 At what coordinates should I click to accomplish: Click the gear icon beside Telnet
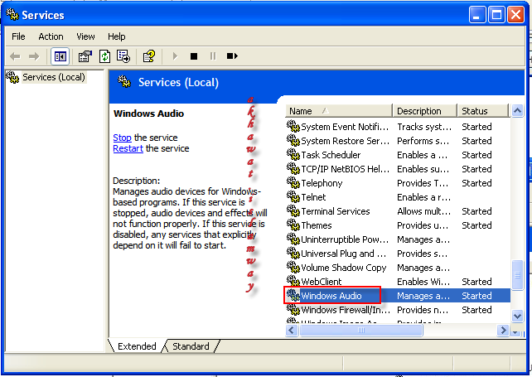tap(293, 196)
